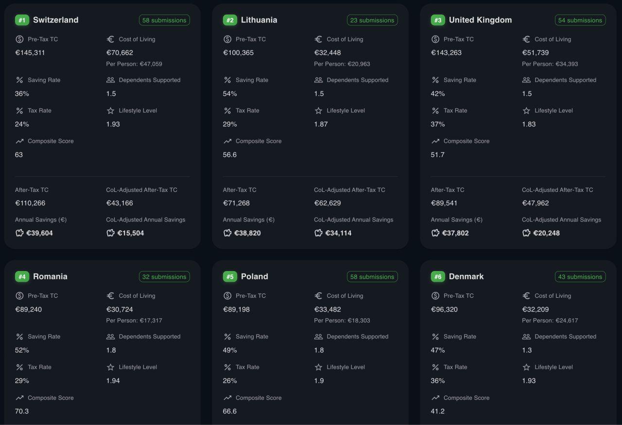Open the Romania country title
Screen dimensions: 622x425
click(x=51, y=276)
